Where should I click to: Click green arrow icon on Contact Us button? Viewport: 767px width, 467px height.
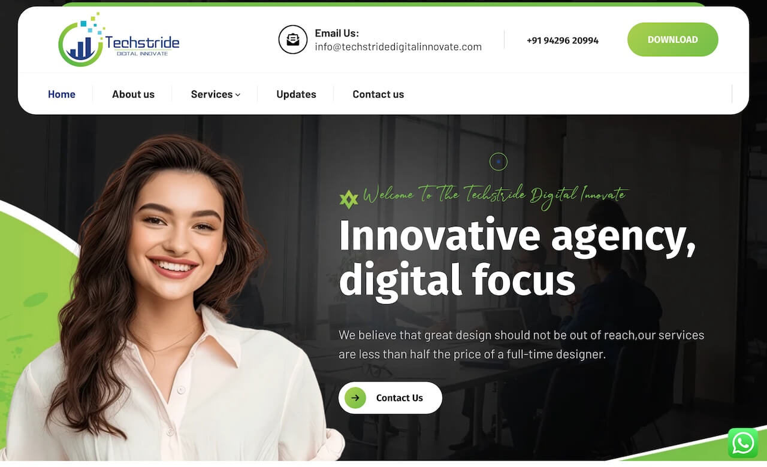pos(355,398)
